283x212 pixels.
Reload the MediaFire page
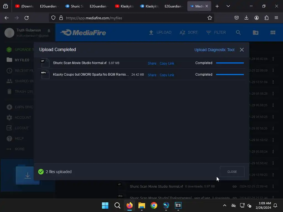27,18
